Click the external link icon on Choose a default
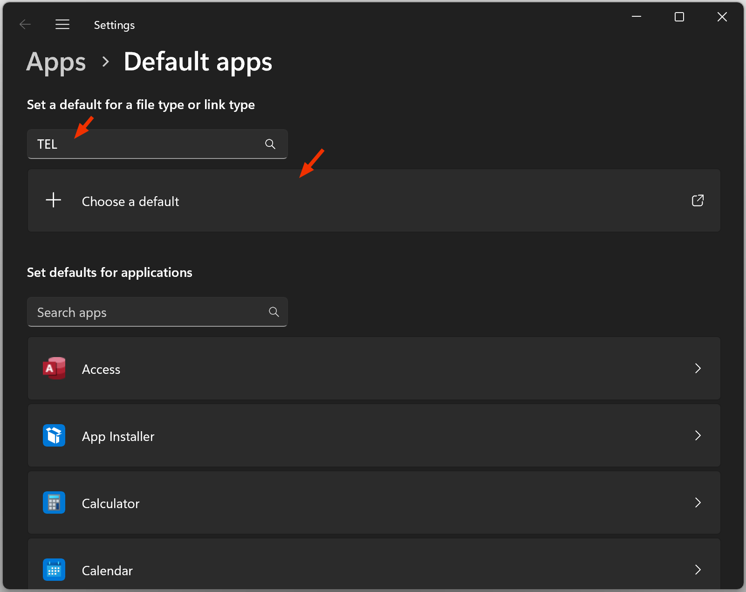Screen dimensions: 746x592 (697, 200)
